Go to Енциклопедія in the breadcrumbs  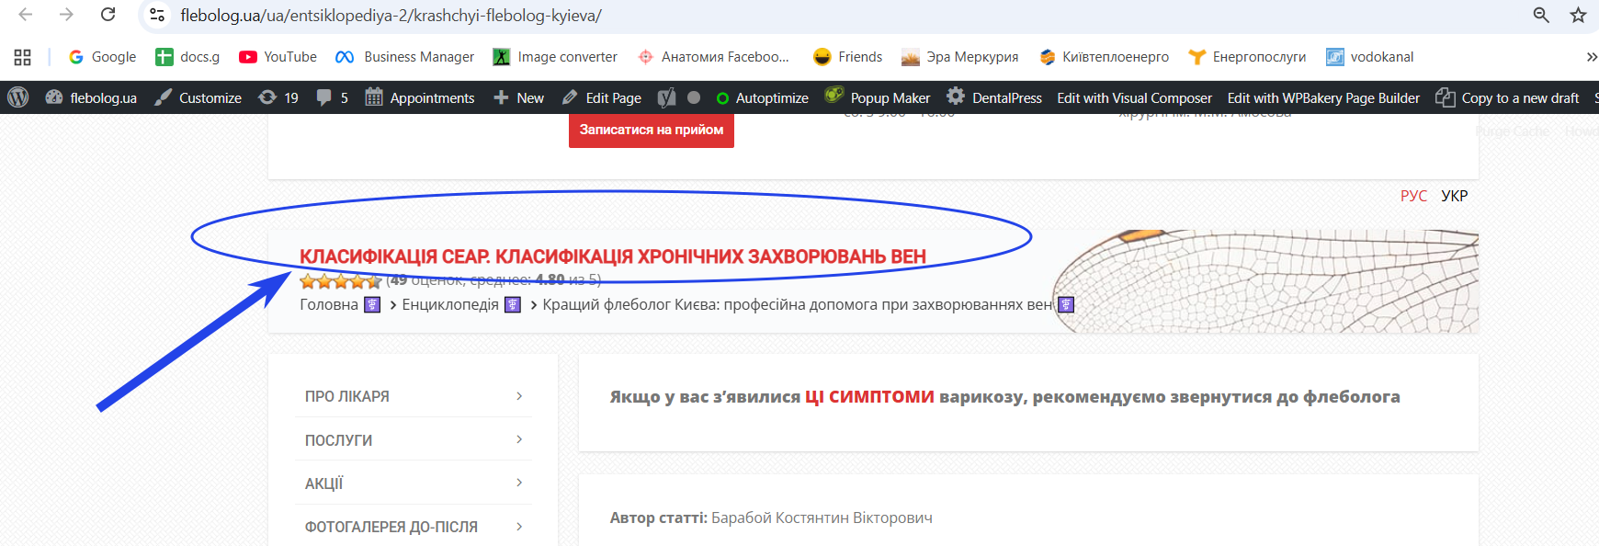[x=450, y=304]
